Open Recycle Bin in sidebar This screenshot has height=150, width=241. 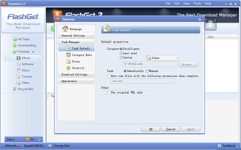click(26, 89)
